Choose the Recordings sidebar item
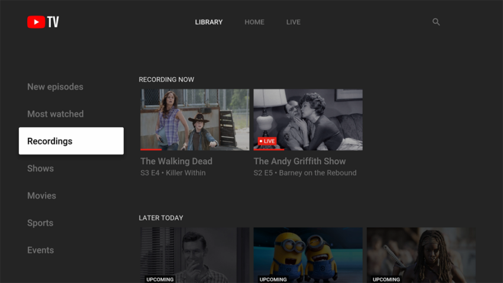 pyautogui.click(x=71, y=141)
